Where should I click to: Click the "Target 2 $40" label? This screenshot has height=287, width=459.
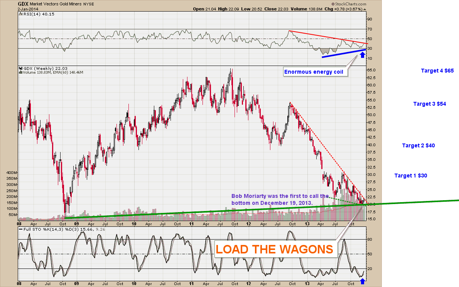coord(418,145)
